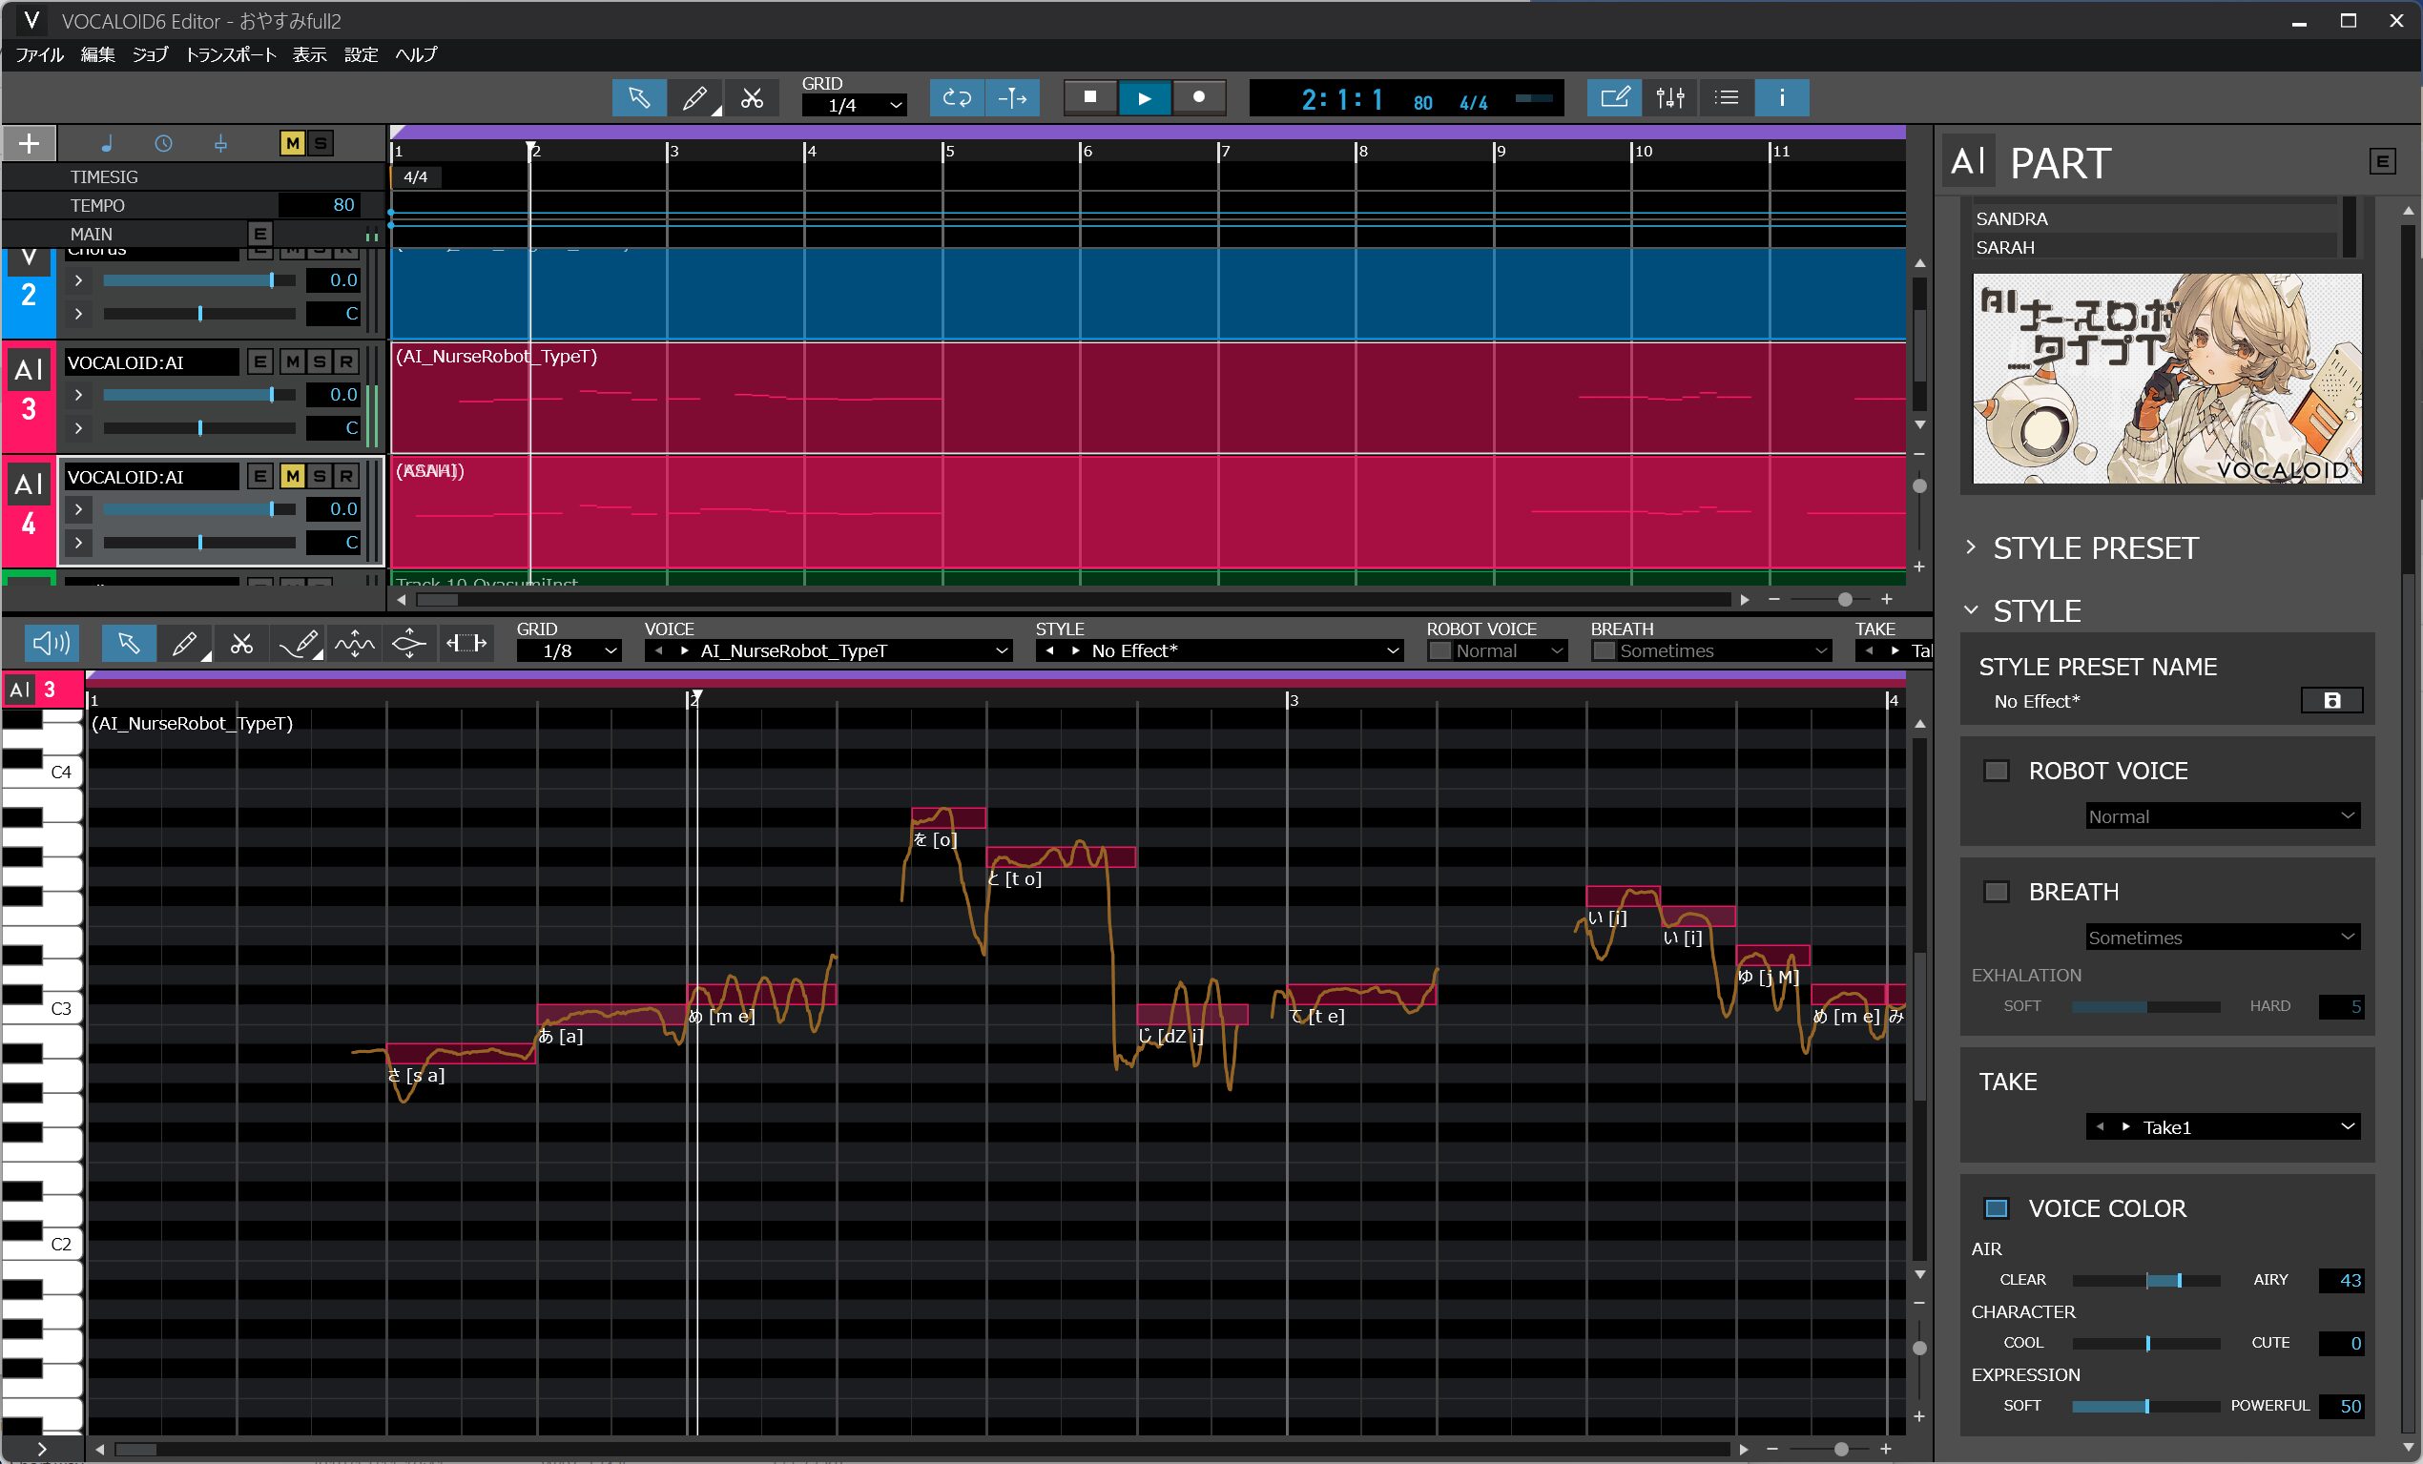Screen dimensions: 2423x1464
Task: Select the pitch transition handle tool
Action: point(409,644)
